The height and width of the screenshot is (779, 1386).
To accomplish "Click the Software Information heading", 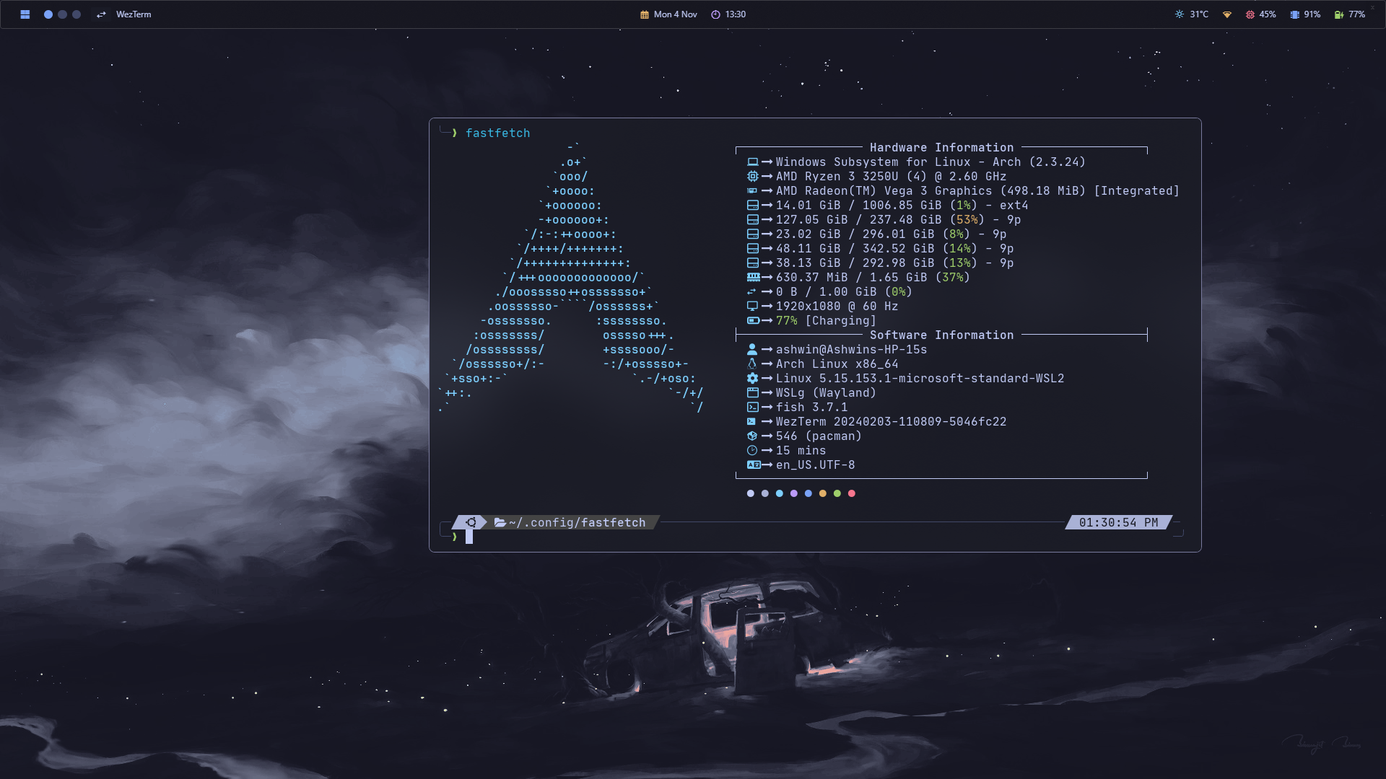I will click(941, 335).
